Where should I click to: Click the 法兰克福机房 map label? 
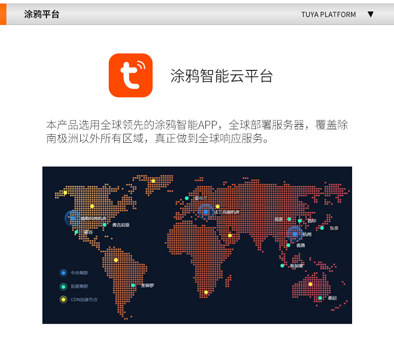tap(226, 212)
